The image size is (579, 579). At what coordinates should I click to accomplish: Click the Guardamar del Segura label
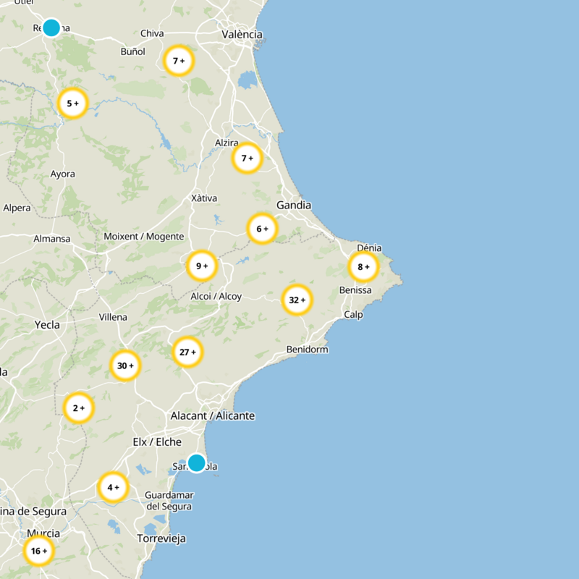click(169, 500)
